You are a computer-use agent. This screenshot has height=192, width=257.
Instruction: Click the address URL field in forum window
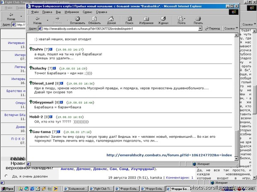point(120,29)
